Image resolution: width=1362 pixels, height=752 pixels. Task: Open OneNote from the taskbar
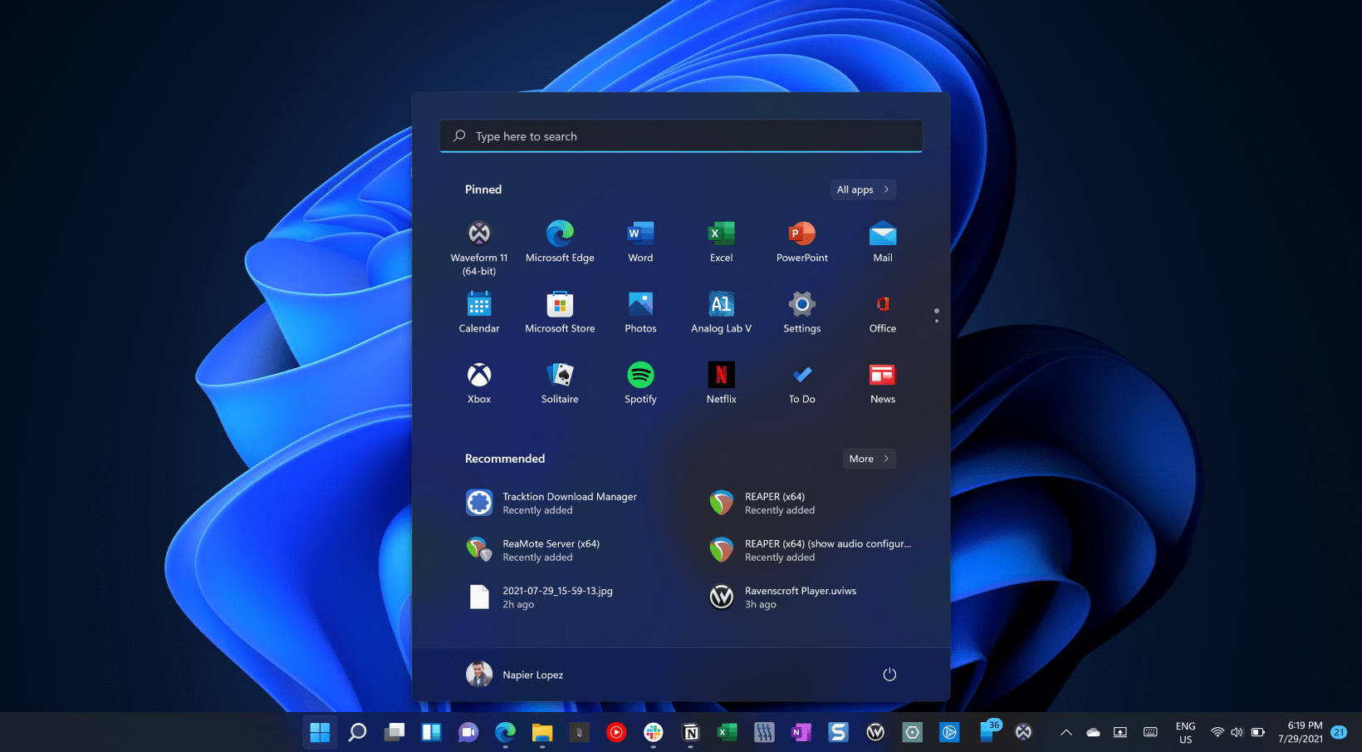point(801,732)
